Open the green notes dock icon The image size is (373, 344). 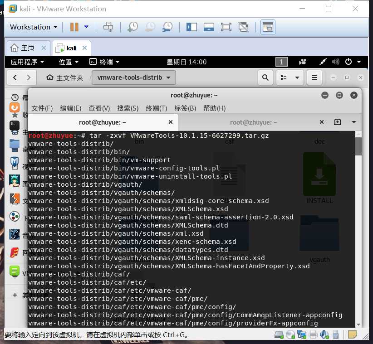pos(15,271)
